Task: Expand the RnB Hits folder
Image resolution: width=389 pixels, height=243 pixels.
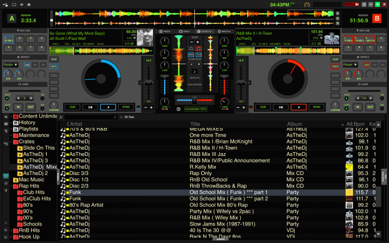Action: [11, 230]
